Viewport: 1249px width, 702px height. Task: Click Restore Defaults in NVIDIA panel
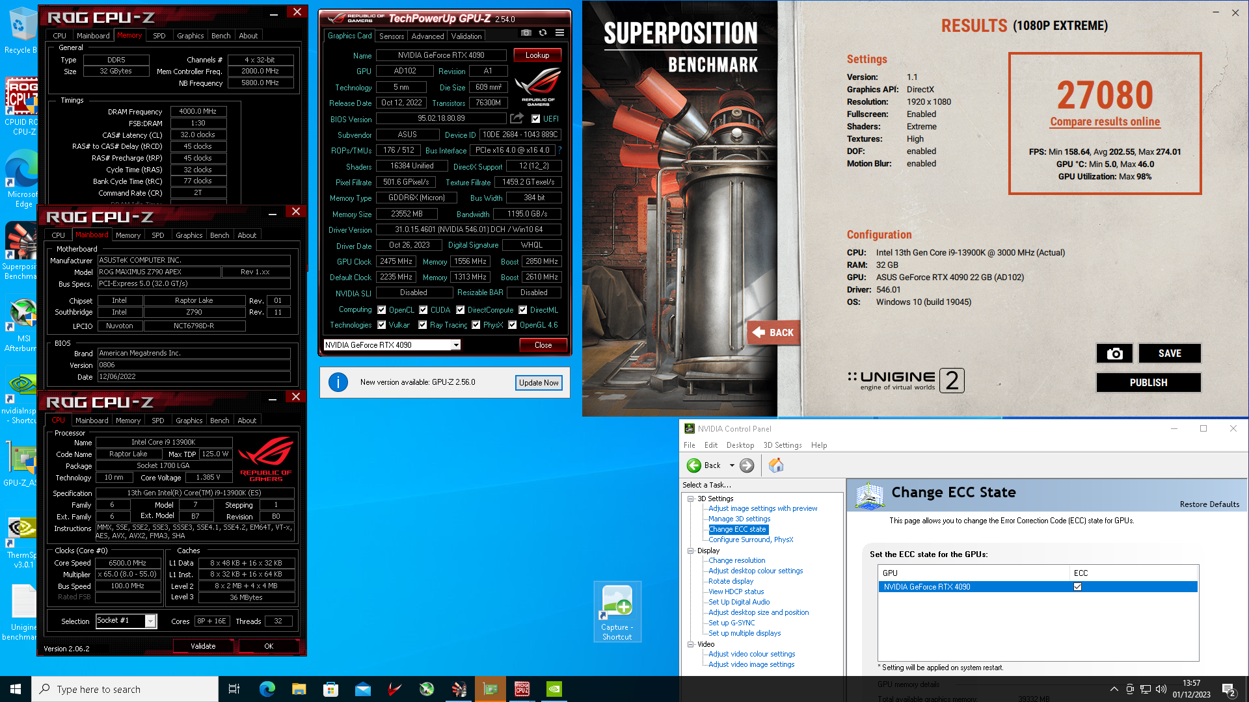[1209, 504]
